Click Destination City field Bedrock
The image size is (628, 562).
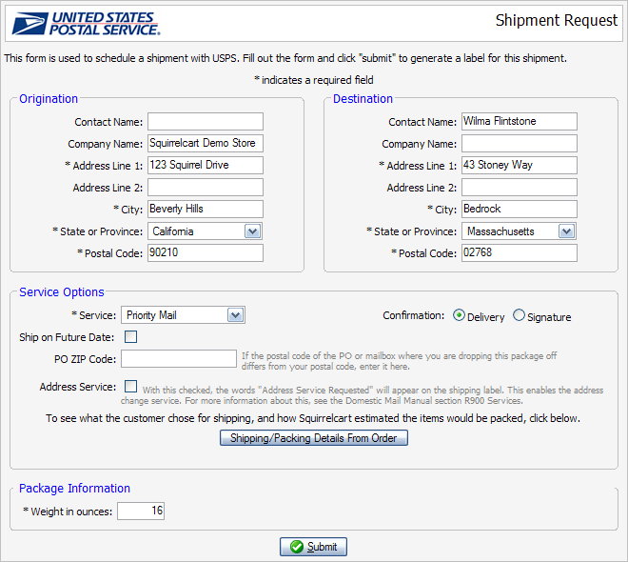(x=520, y=210)
